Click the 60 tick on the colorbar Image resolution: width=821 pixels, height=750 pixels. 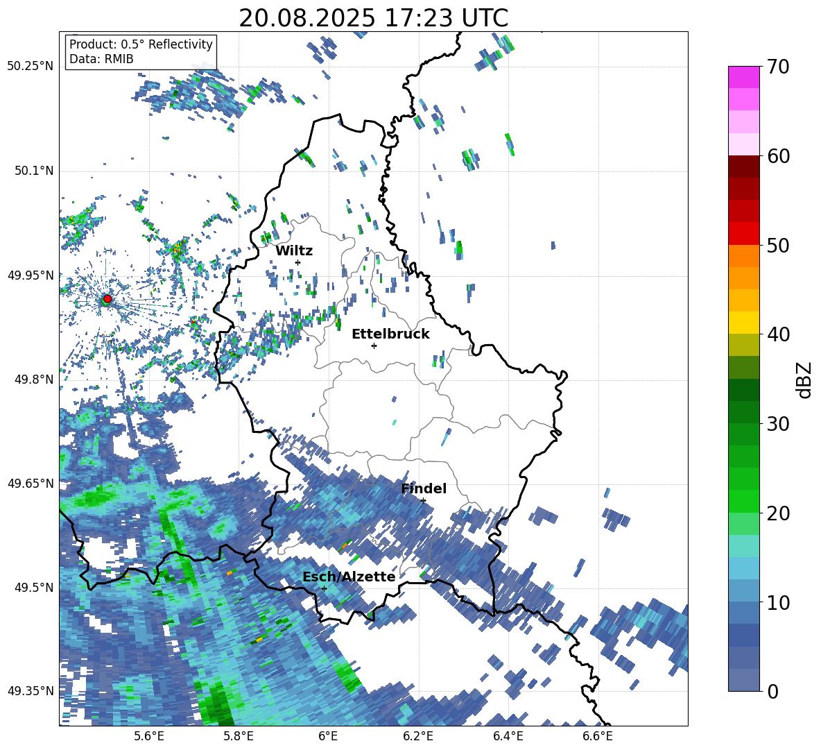coord(777,156)
